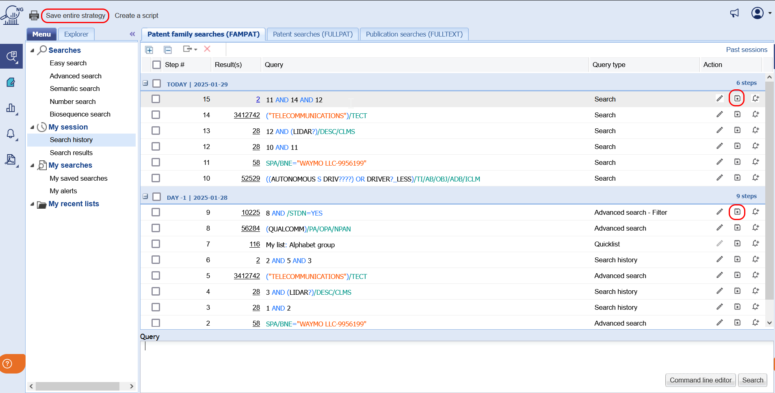Screen dimensions: 775x393
Task: Click the Command line editor button
Action: click(700, 380)
